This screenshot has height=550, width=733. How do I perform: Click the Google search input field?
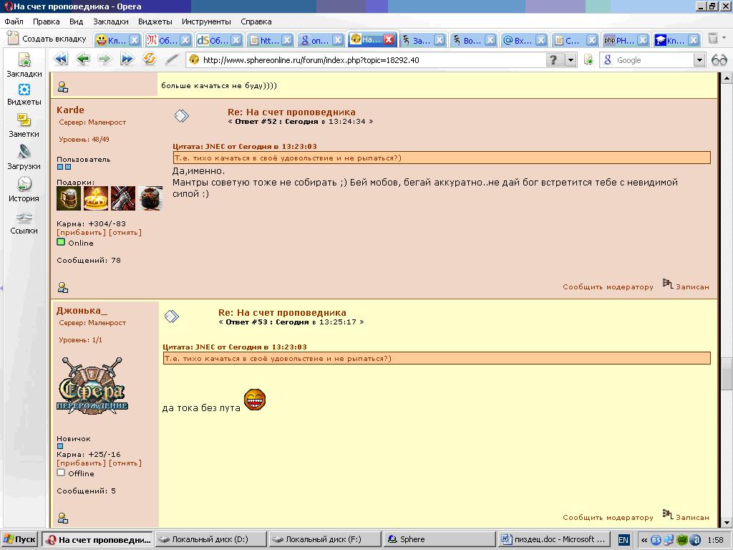click(654, 60)
